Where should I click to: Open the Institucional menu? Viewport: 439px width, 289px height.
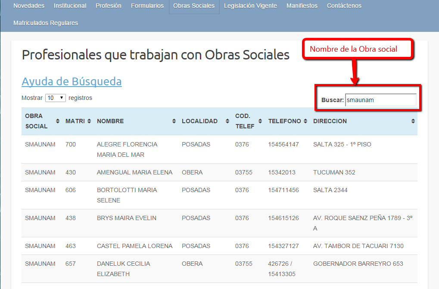[x=70, y=6]
